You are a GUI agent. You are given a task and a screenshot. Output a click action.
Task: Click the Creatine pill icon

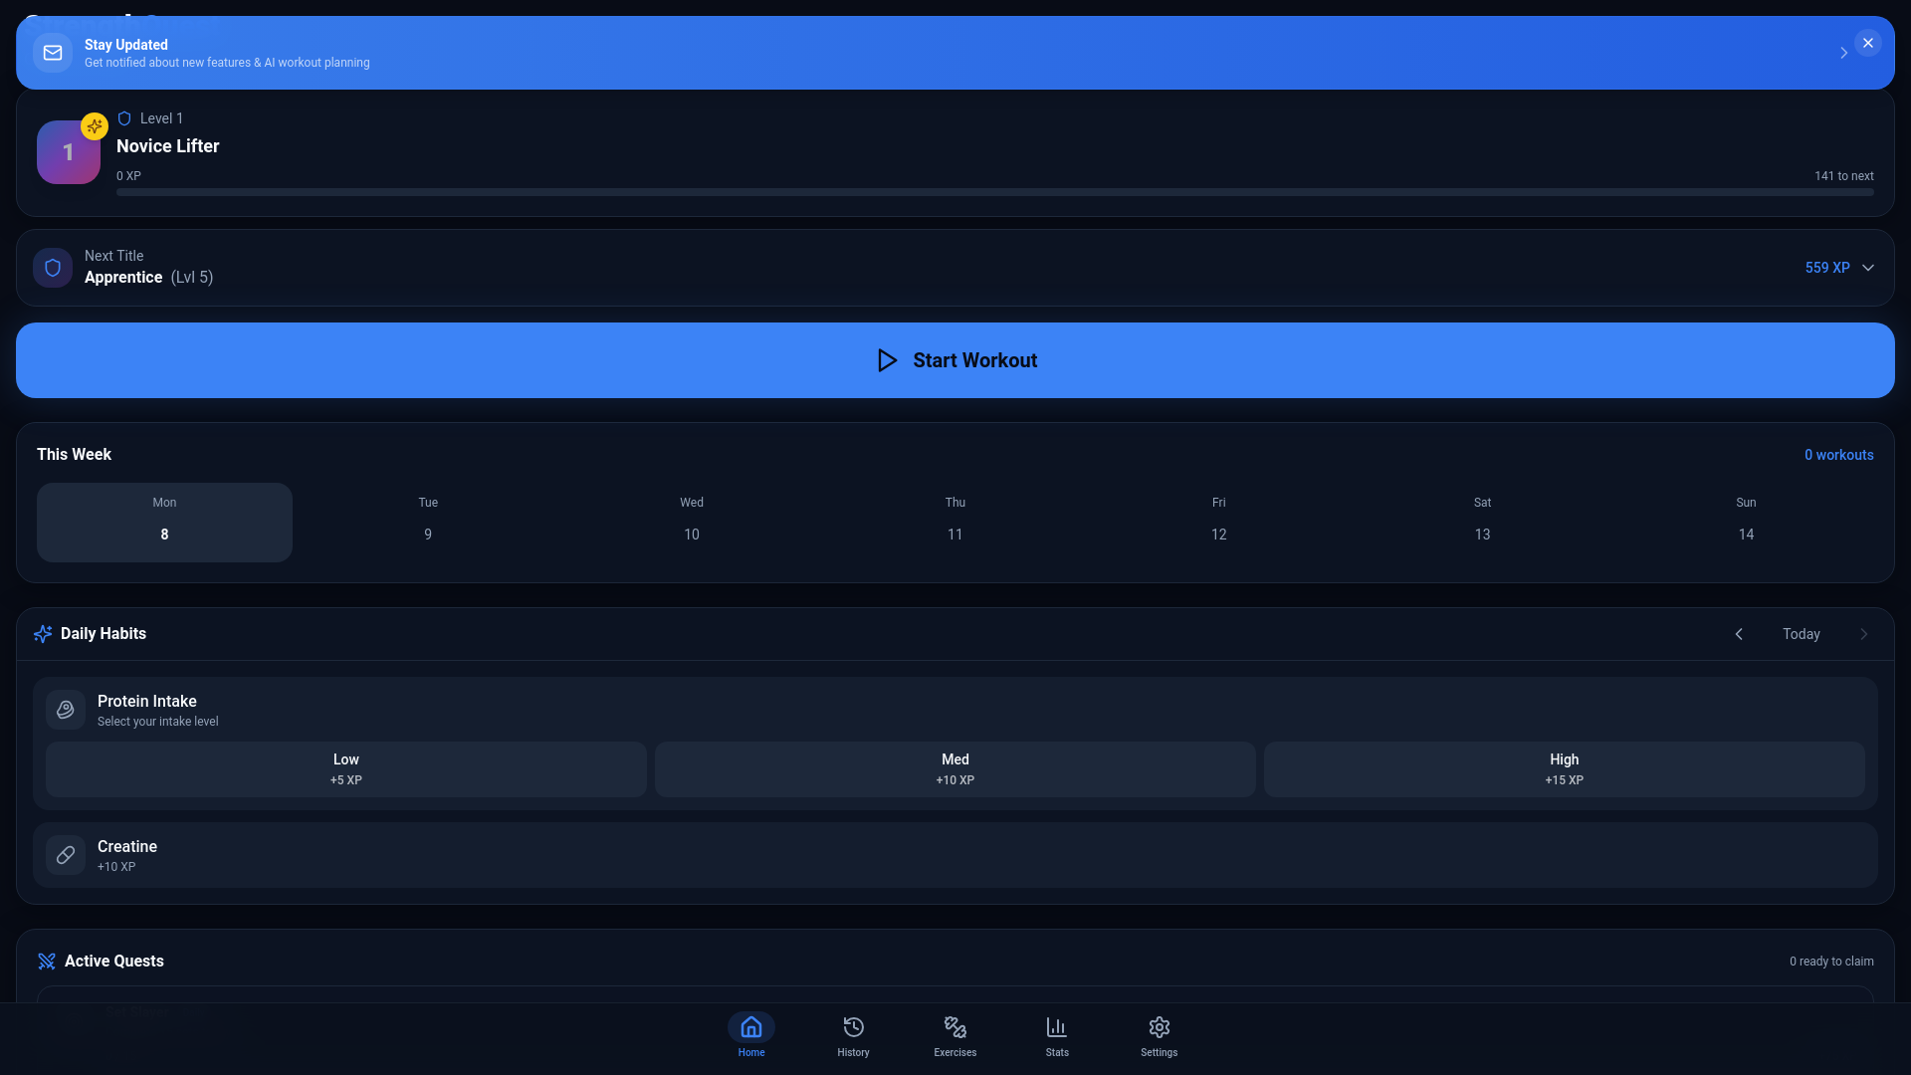65,854
